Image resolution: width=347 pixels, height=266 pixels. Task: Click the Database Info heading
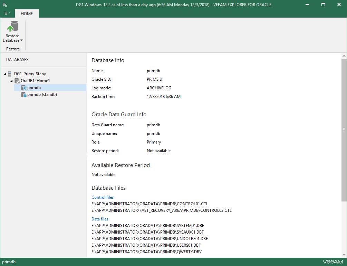(x=108, y=60)
